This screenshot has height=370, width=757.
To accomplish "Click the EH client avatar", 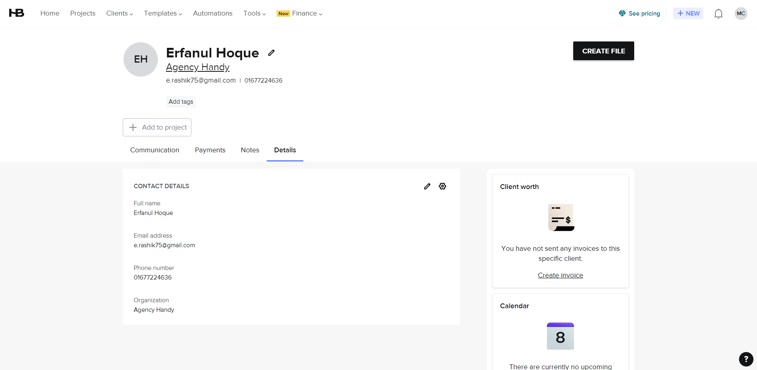I will coord(140,59).
